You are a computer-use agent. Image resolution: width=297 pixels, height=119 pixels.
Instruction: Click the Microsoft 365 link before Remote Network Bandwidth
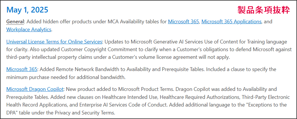pos(22,70)
